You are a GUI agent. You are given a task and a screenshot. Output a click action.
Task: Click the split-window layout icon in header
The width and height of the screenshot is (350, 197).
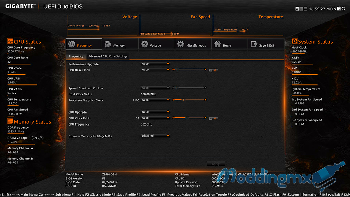coord(305,9)
